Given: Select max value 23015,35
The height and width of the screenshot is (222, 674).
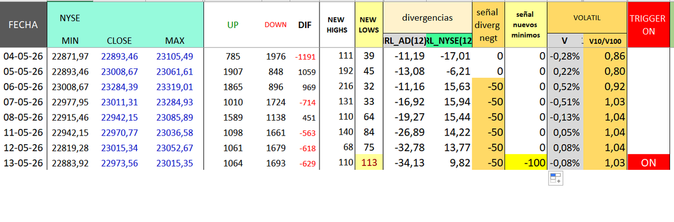Looking at the screenshot, I should pyautogui.click(x=175, y=163).
